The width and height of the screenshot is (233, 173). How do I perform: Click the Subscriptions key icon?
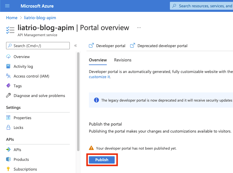pos(8,169)
